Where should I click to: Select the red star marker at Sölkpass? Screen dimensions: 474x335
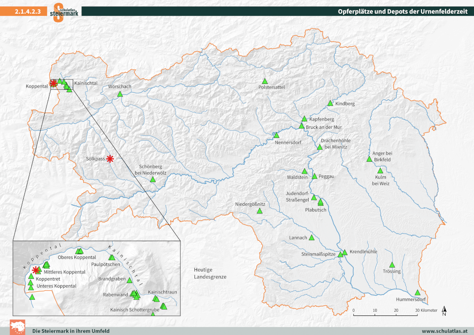coord(110,158)
